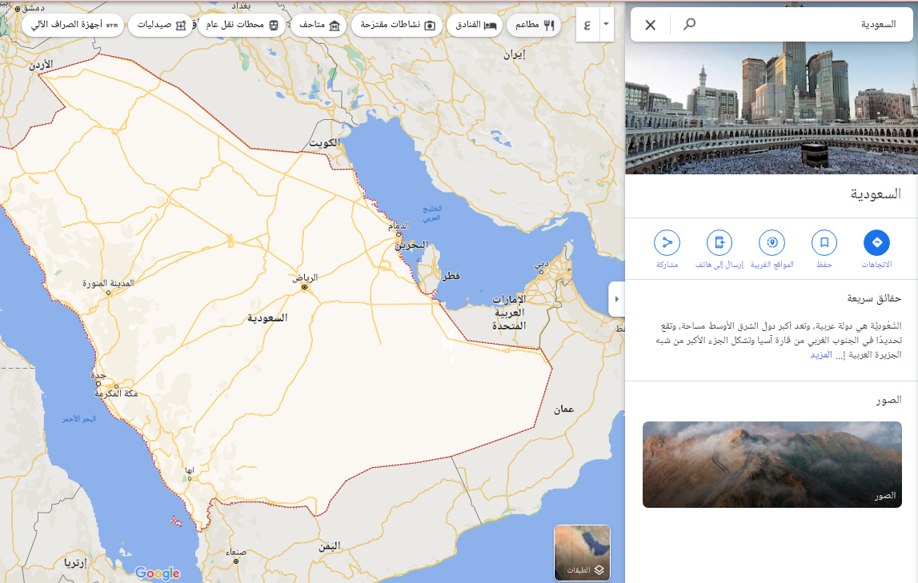Click the صنعاء city label
The height and width of the screenshot is (583, 918).
tap(236, 552)
